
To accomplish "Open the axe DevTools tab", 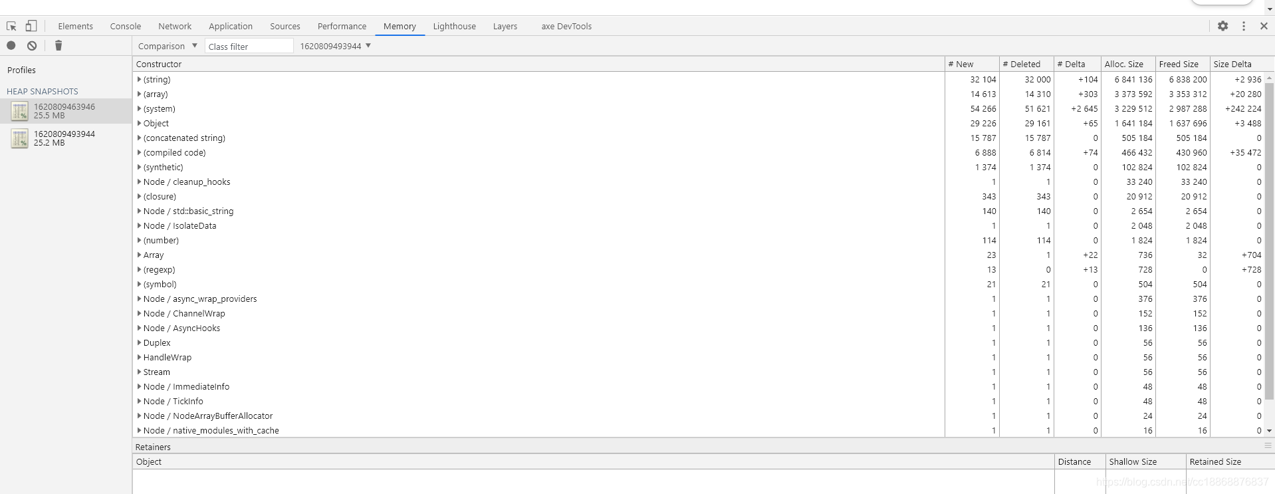I will point(566,26).
